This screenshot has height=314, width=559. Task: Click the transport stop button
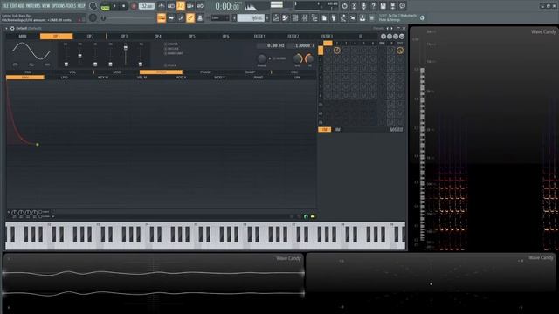123,6
